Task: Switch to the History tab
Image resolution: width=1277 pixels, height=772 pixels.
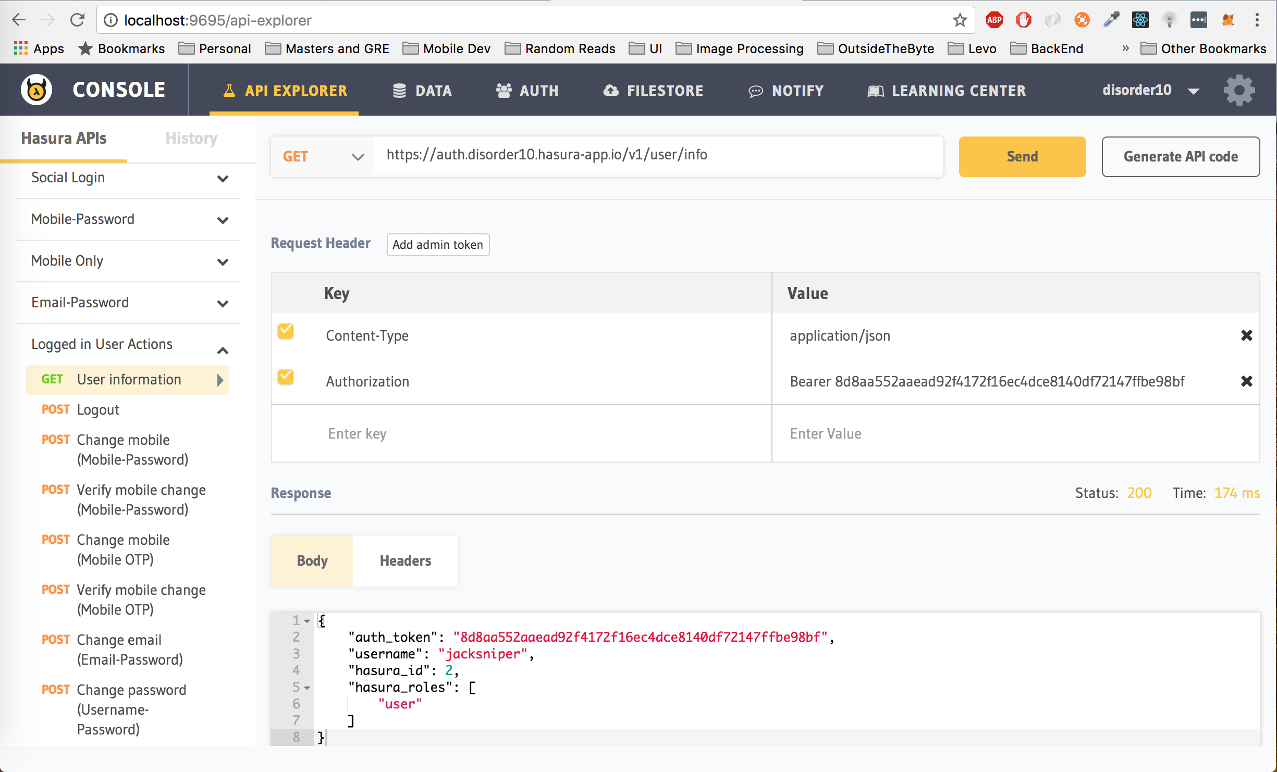Action: click(191, 138)
